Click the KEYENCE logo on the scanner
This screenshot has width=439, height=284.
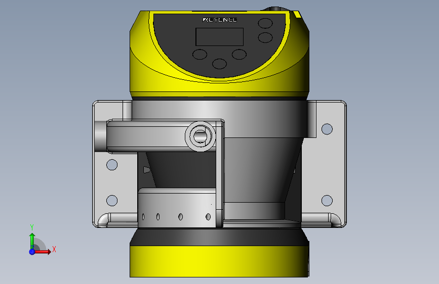[220, 20]
